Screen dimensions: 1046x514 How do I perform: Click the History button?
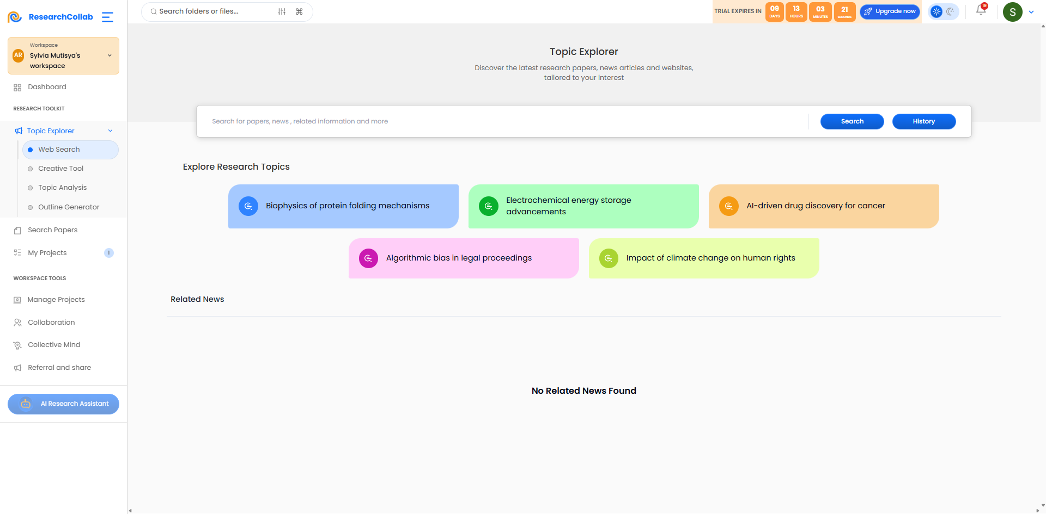[x=924, y=121]
